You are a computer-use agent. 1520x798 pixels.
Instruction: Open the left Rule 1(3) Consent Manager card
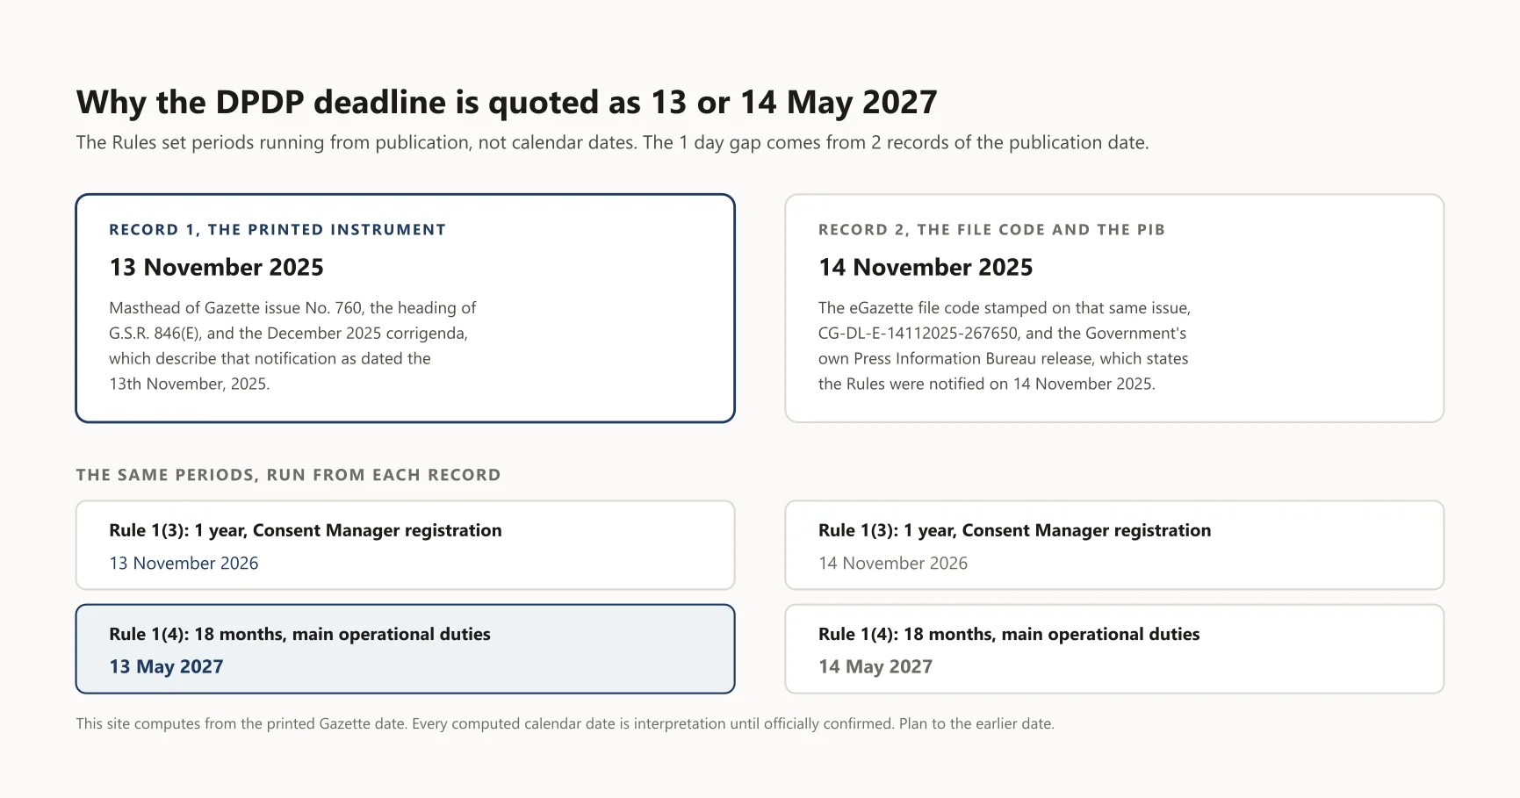[x=405, y=545]
